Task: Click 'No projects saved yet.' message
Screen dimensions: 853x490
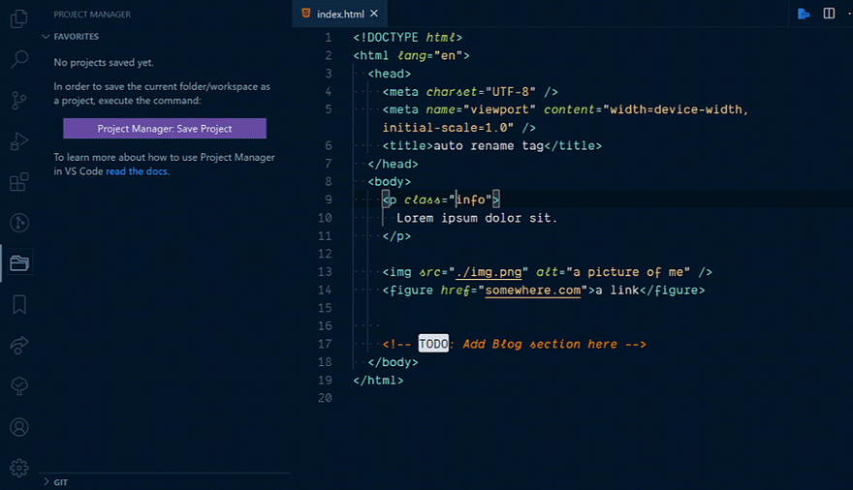Action: click(x=104, y=63)
